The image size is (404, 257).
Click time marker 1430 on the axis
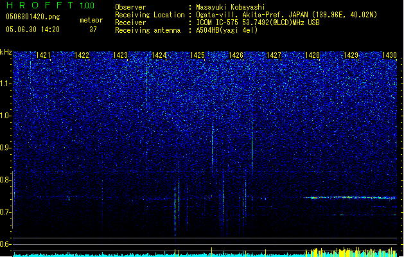(389, 55)
